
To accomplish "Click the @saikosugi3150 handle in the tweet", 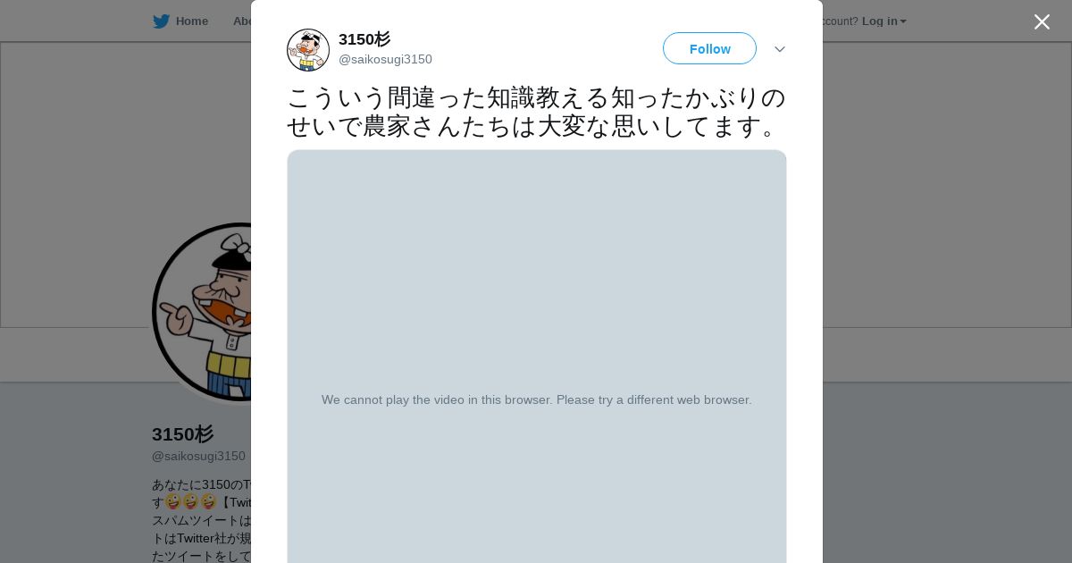I will tap(385, 59).
